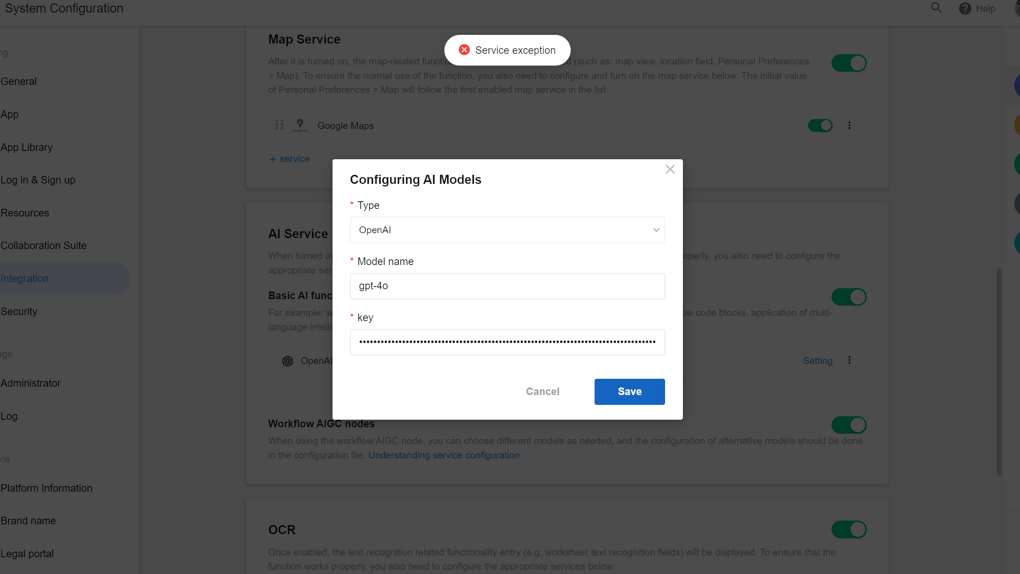The height and width of the screenshot is (574, 1020).
Task: Toggle the Workflow AIGC nodes switch
Action: point(849,425)
